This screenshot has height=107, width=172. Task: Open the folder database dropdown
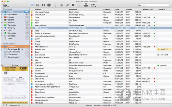coord(6,5)
